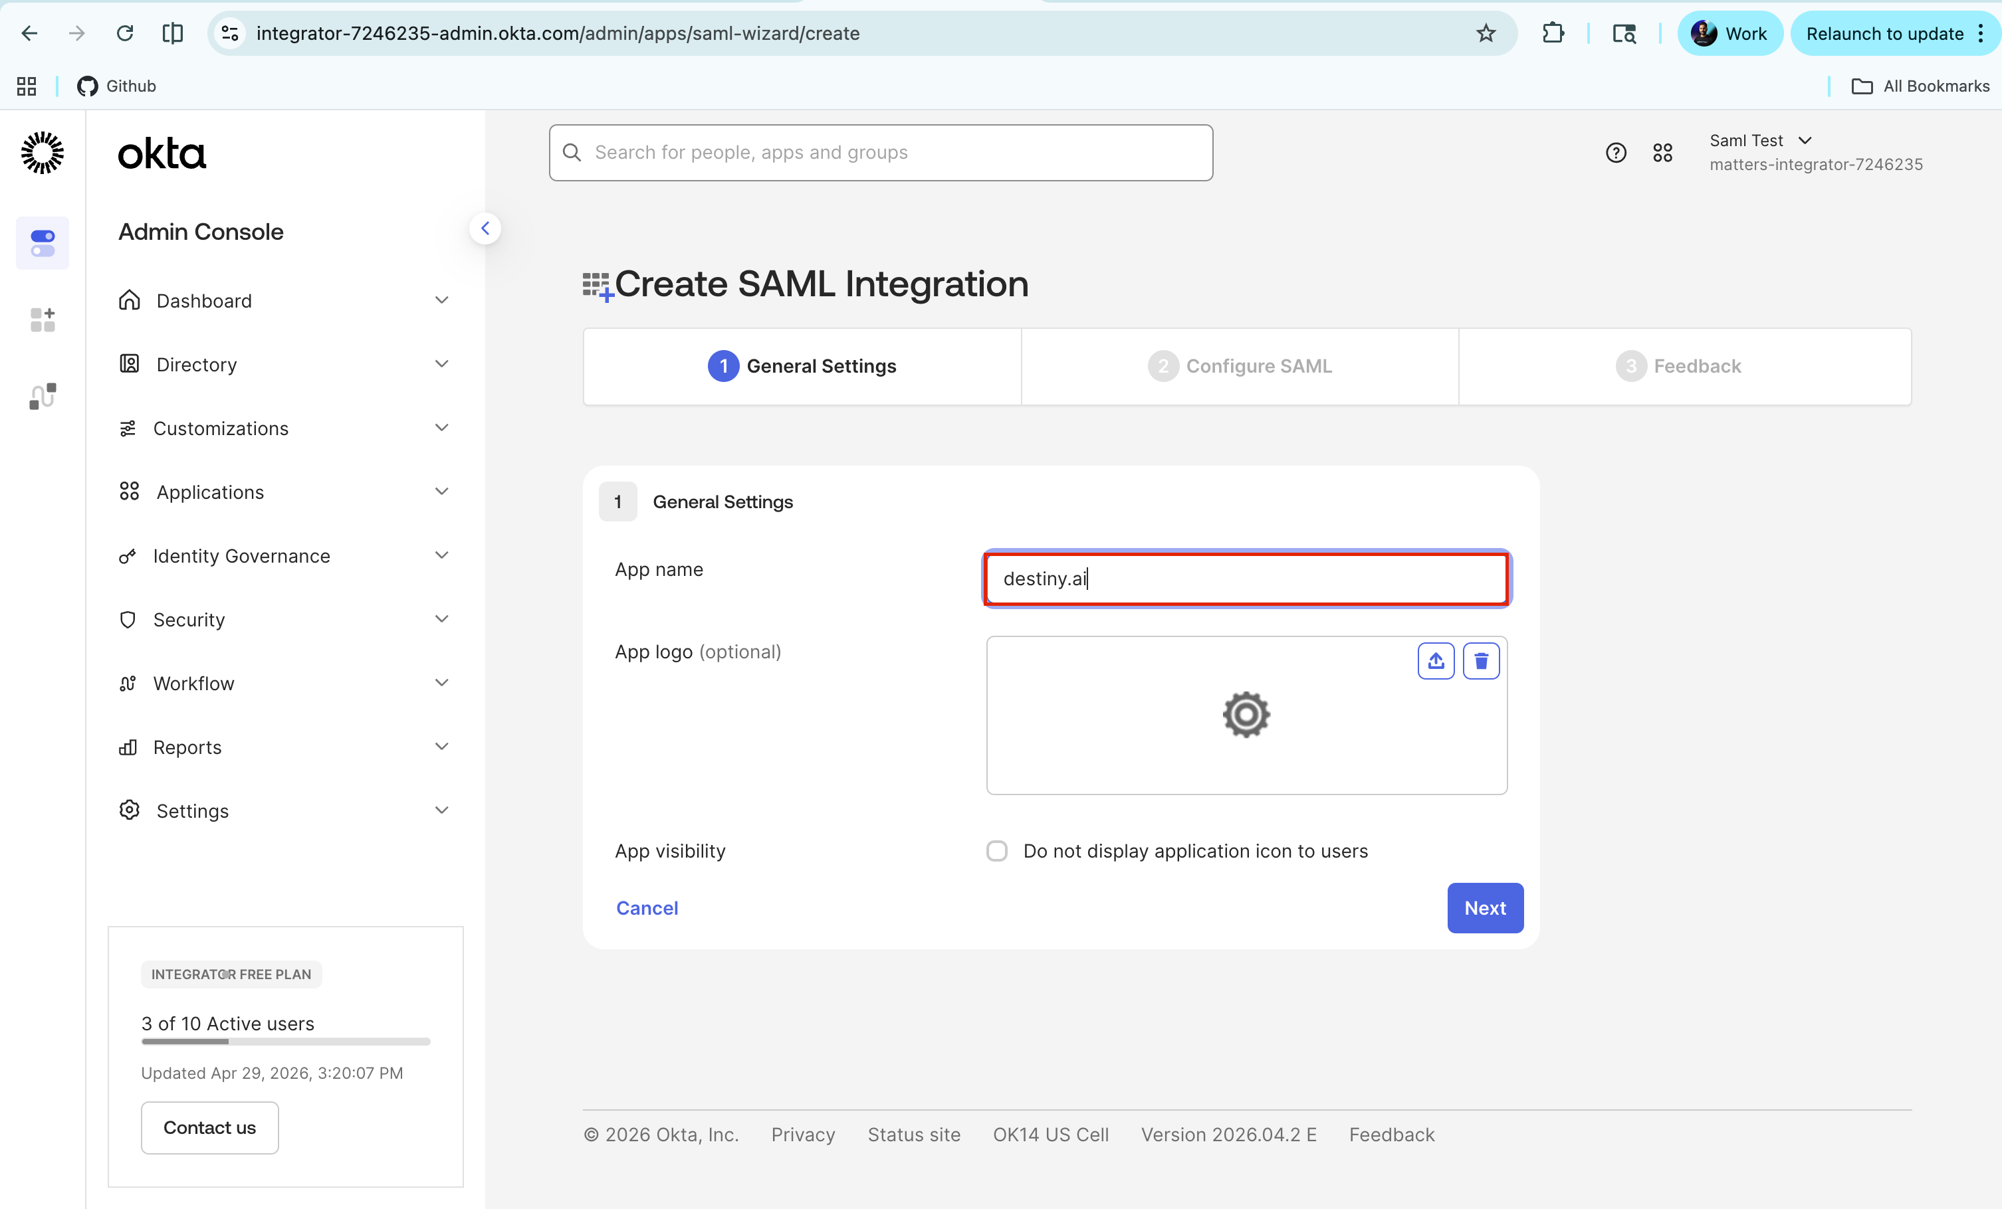View site information for okta.com
The height and width of the screenshot is (1209, 2002).
[231, 33]
